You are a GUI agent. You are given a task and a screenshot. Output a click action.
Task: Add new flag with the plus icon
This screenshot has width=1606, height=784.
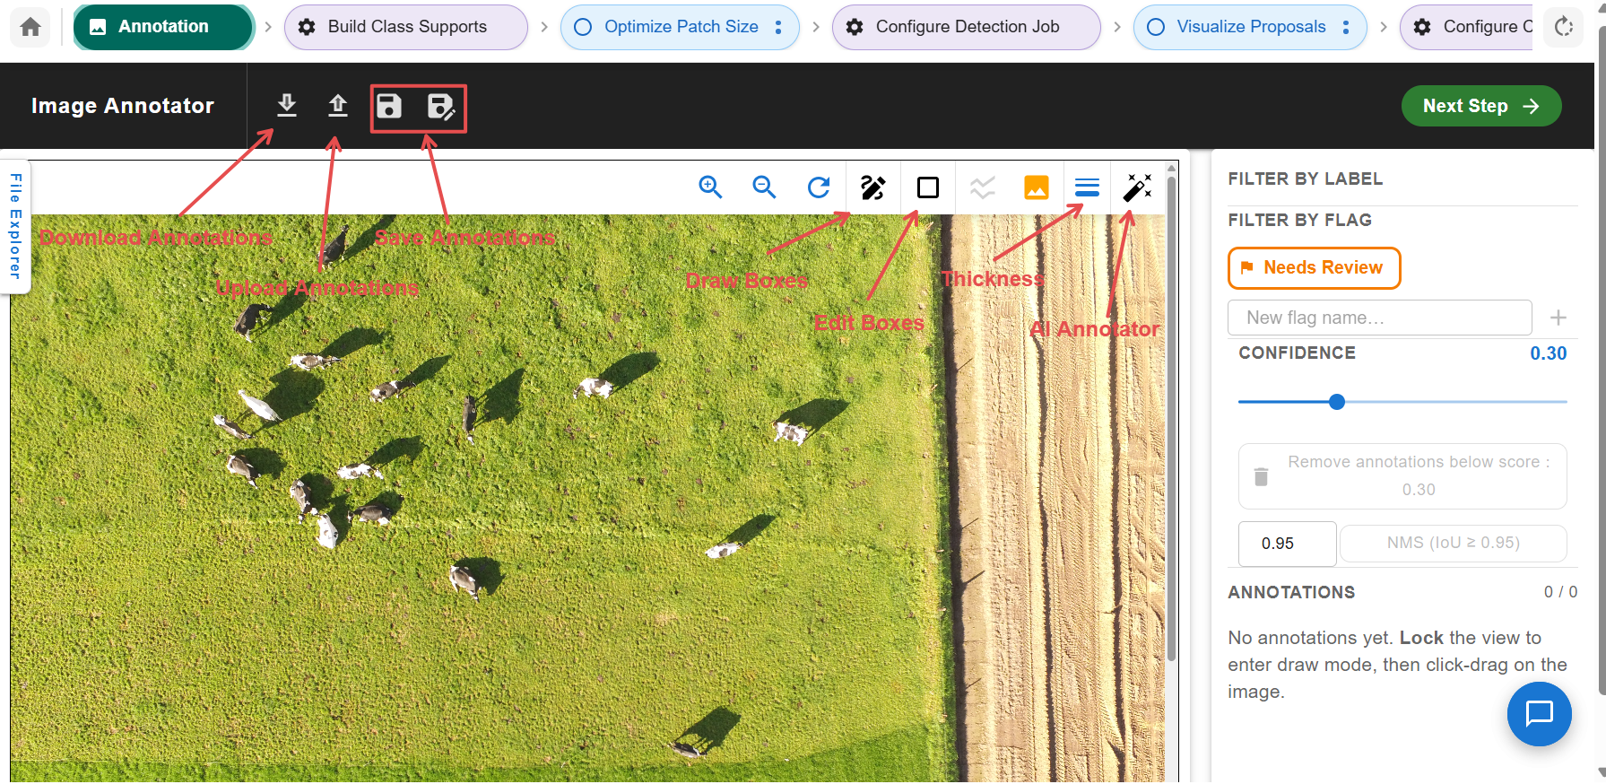click(1558, 318)
